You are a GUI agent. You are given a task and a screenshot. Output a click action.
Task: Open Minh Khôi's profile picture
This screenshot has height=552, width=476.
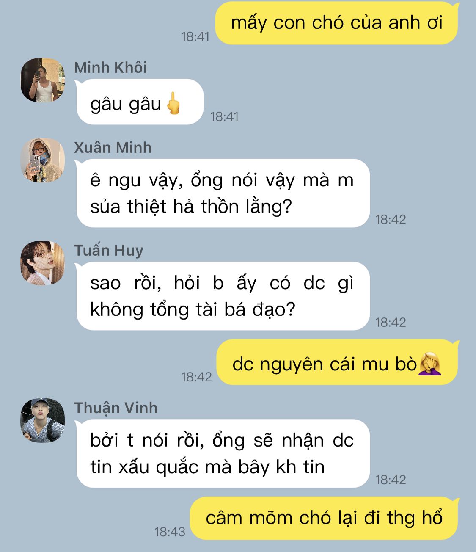[43, 80]
